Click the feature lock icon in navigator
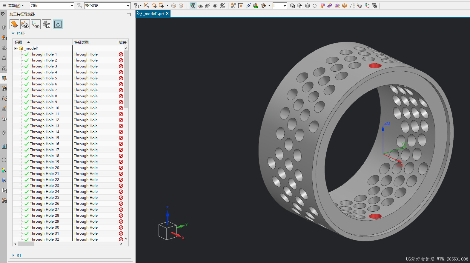470x263 pixels. [x=47, y=24]
